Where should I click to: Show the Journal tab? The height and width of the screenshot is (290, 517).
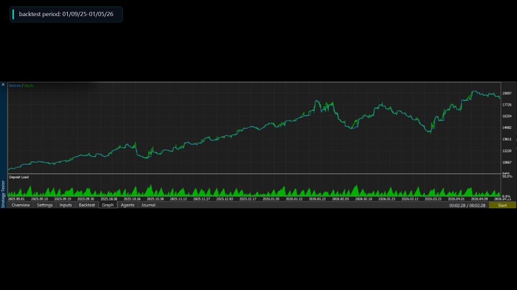click(x=149, y=205)
